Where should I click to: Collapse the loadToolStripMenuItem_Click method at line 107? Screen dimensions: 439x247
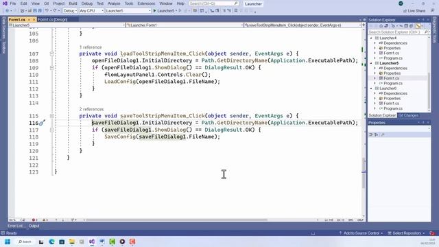[52, 54]
